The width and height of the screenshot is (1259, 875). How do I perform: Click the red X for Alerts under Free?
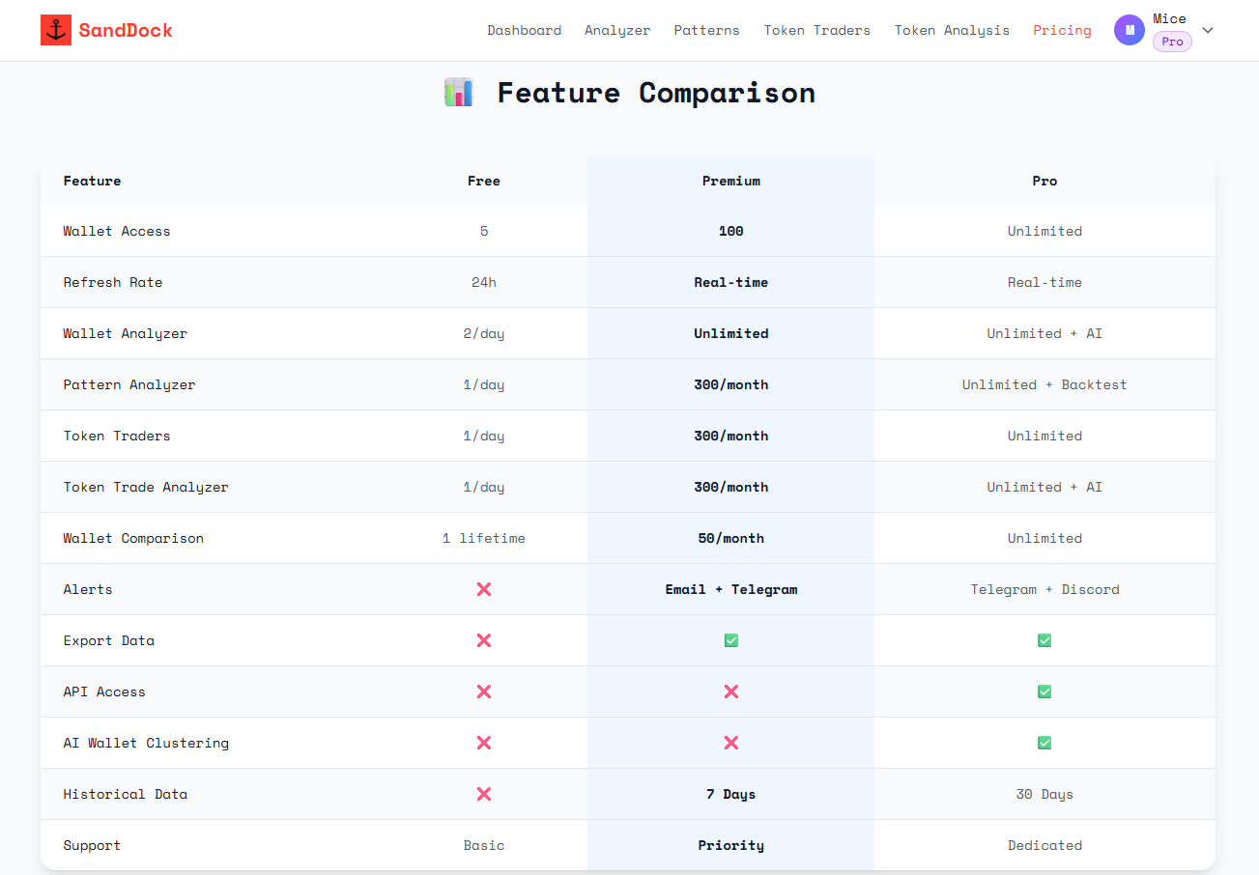point(484,589)
